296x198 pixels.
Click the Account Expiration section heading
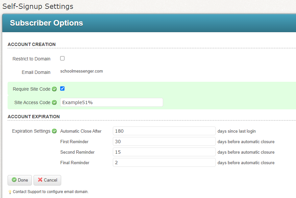pos(34,117)
